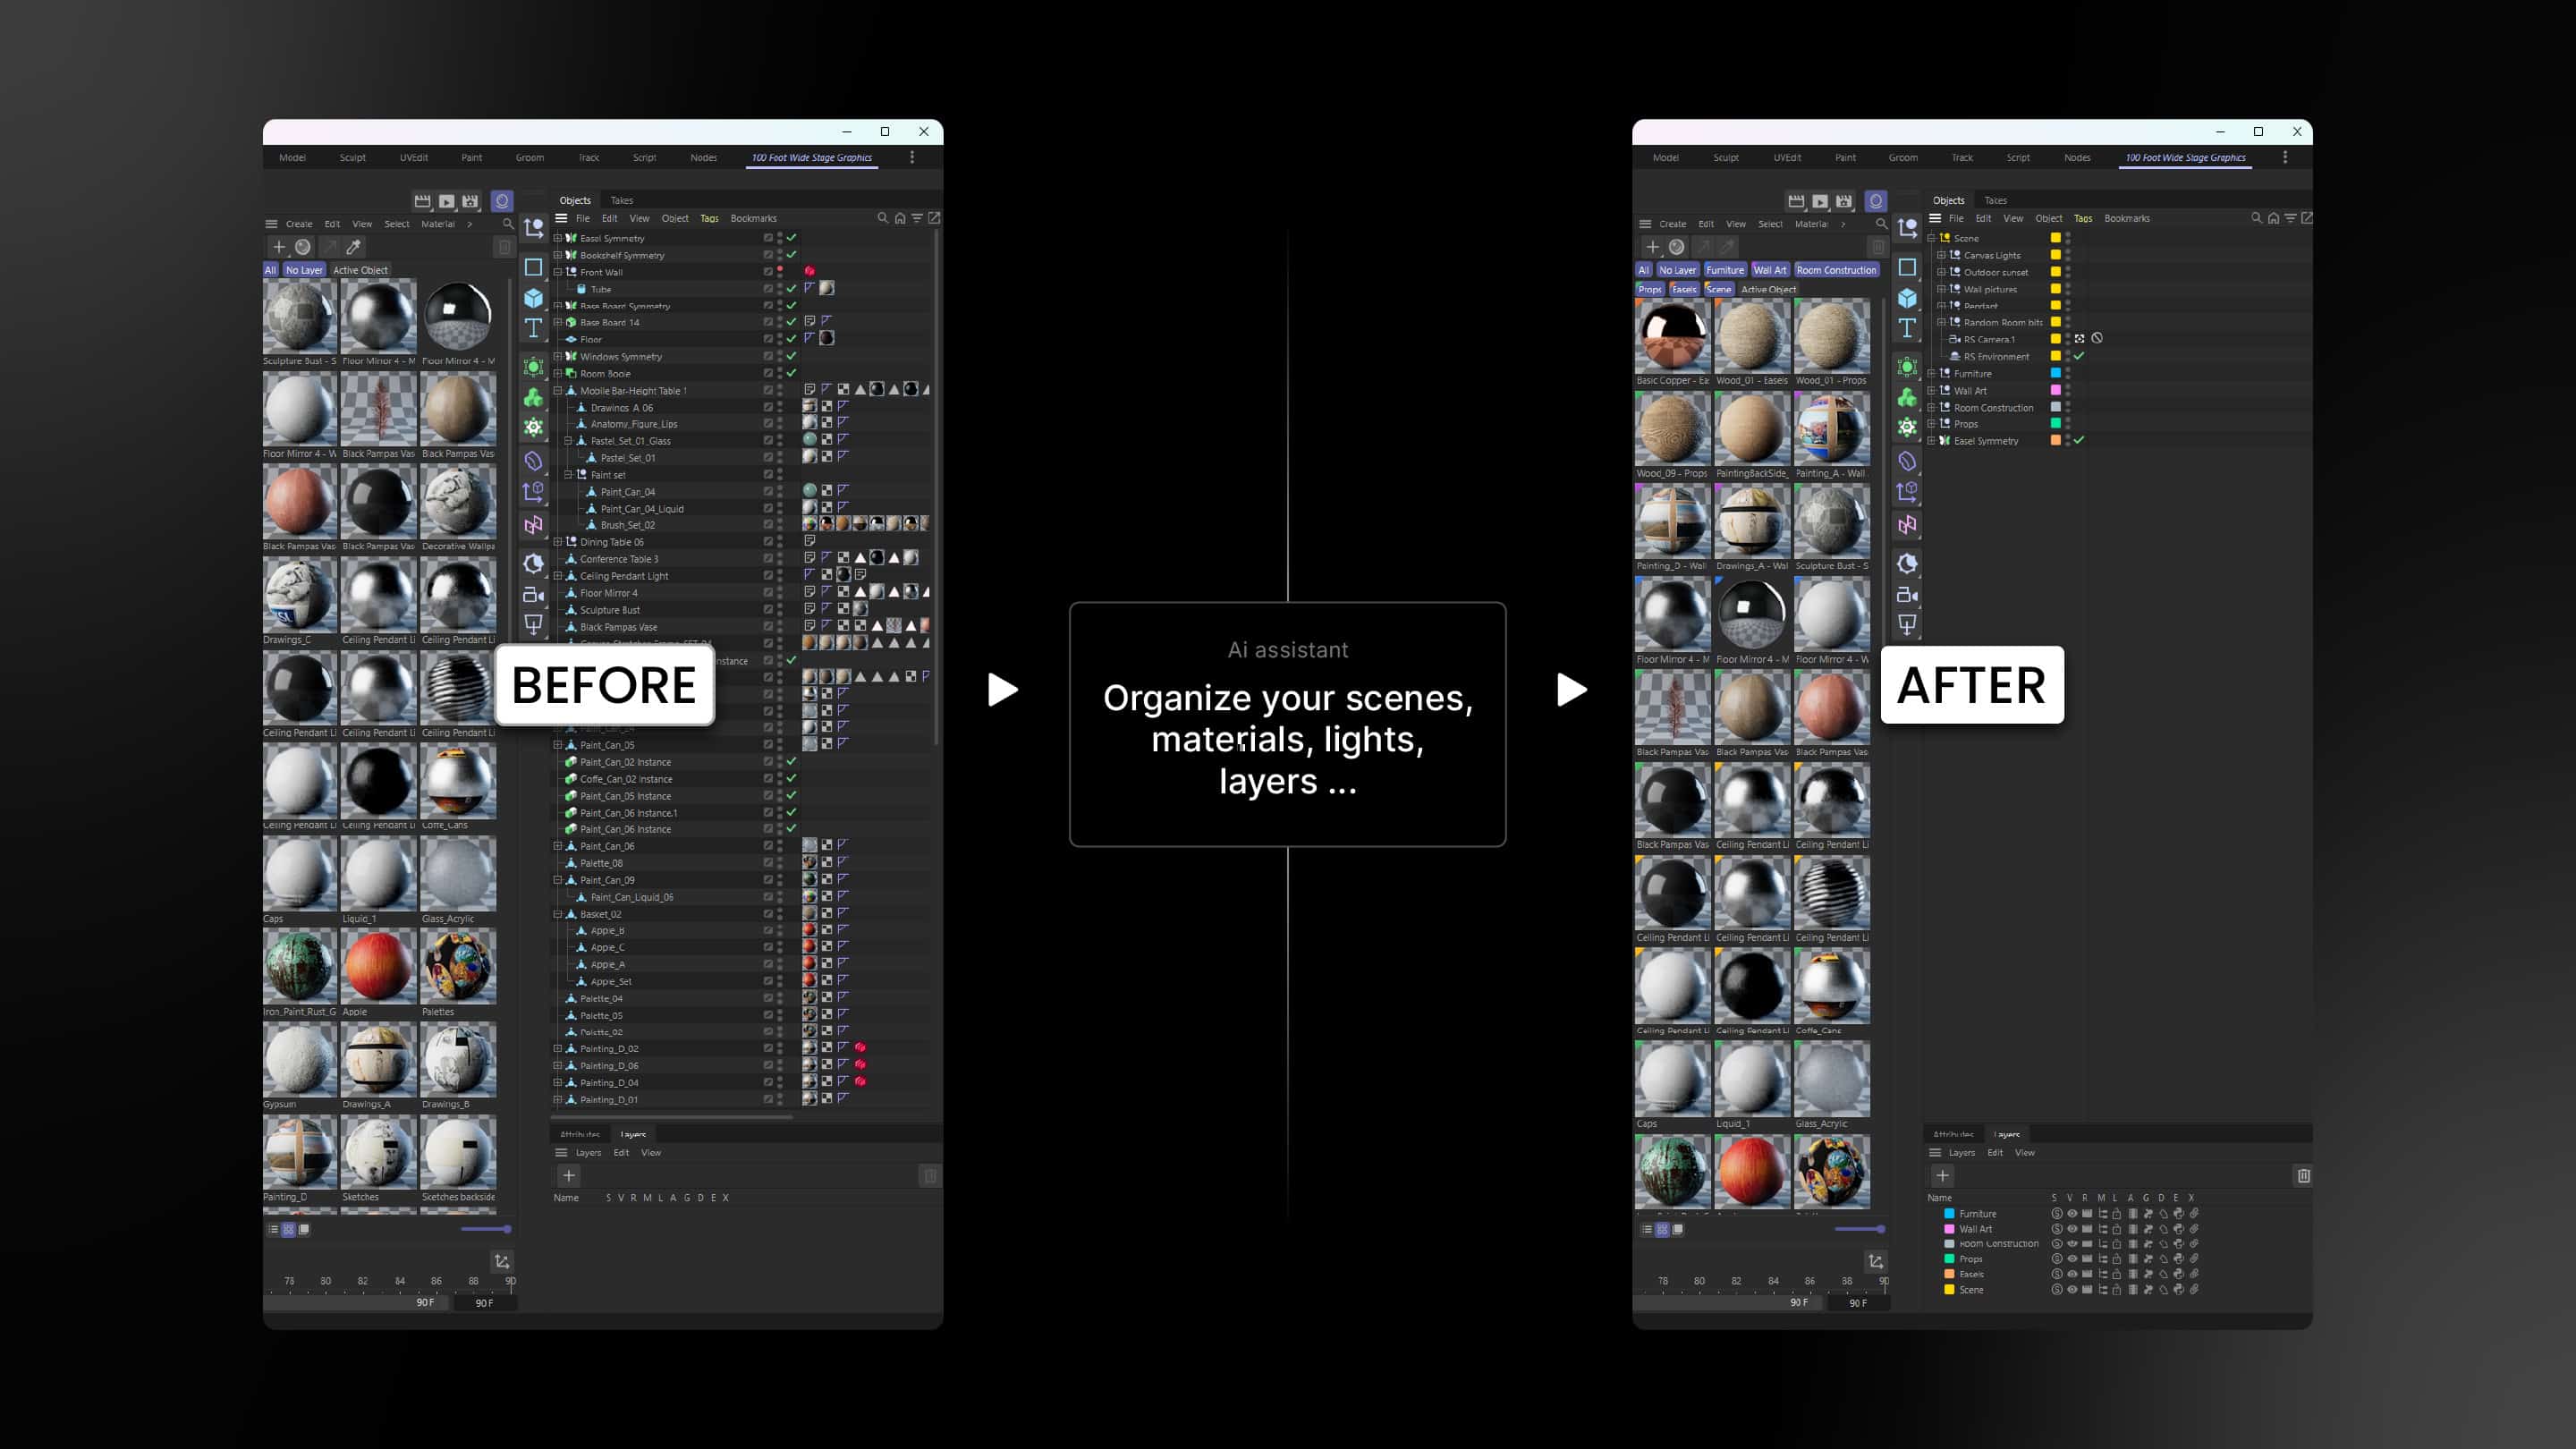Expand Canvas Lights in AFTER object tree
The image size is (2576, 1449).
(1942, 255)
